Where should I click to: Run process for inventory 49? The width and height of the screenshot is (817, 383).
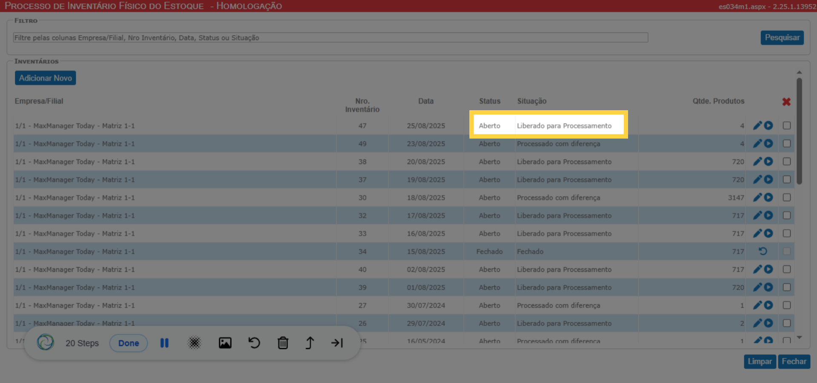click(x=768, y=143)
